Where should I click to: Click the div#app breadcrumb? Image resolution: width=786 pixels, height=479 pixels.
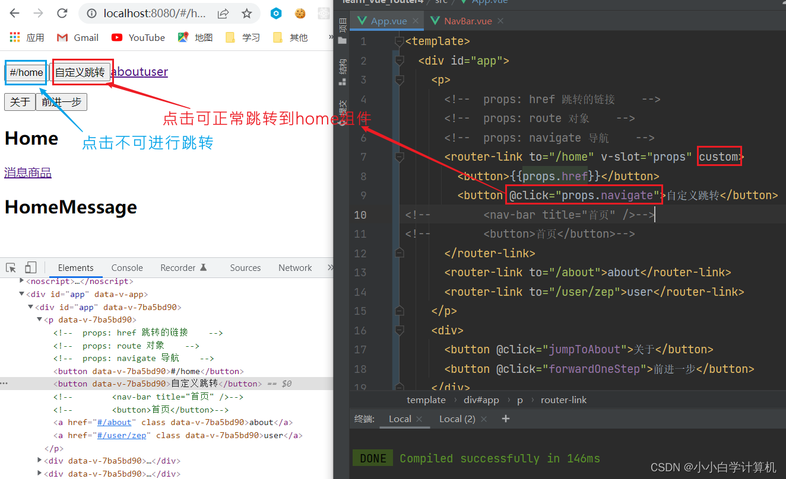[481, 400]
